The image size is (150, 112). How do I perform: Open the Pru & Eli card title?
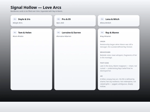pos(66,19)
